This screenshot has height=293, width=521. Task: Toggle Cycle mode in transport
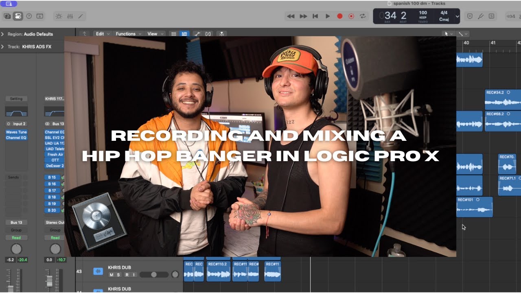(363, 16)
